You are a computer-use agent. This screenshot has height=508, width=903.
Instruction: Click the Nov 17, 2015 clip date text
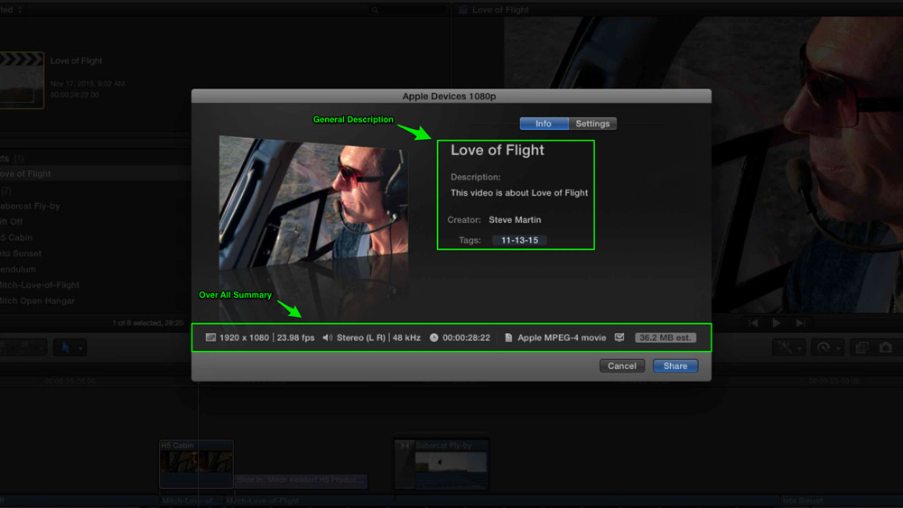88,83
